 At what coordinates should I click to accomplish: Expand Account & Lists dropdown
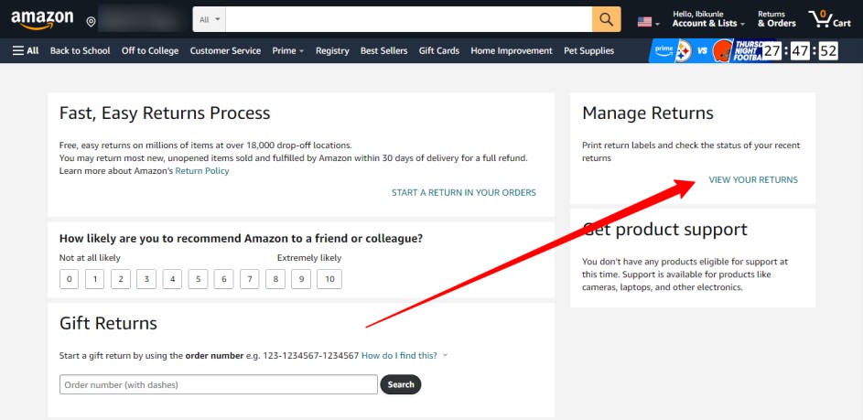pos(708,19)
